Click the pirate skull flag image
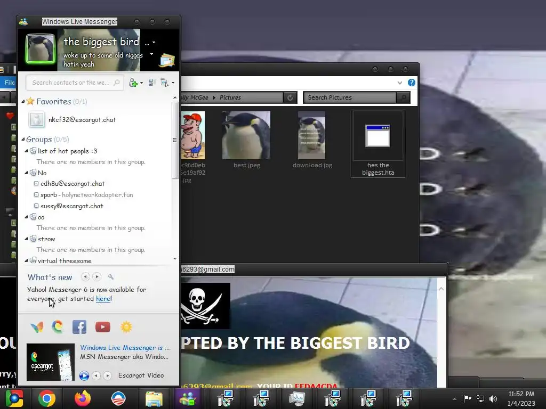The image size is (546, 409). coord(205,306)
